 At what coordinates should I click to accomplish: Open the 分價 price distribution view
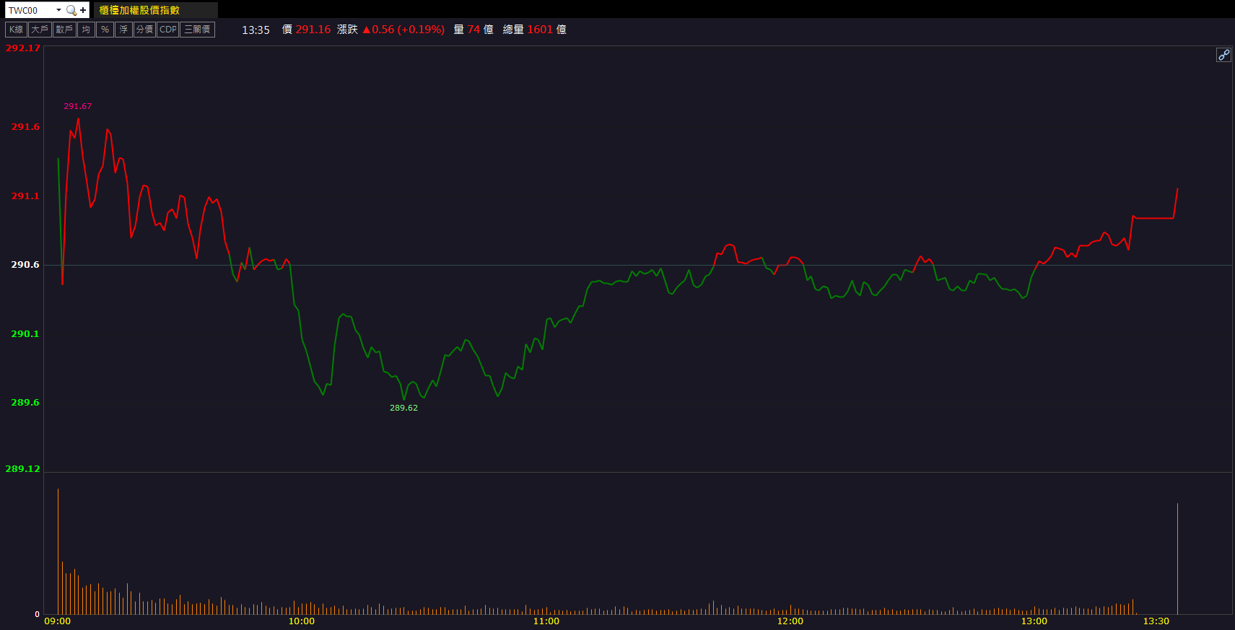[144, 30]
